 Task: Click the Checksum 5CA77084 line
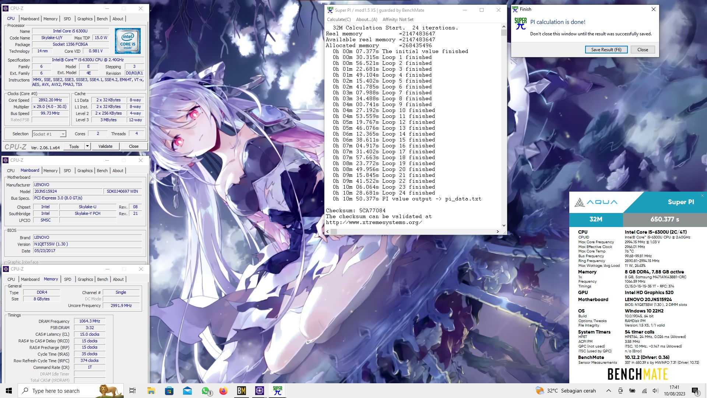pyautogui.click(x=356, y=211)
